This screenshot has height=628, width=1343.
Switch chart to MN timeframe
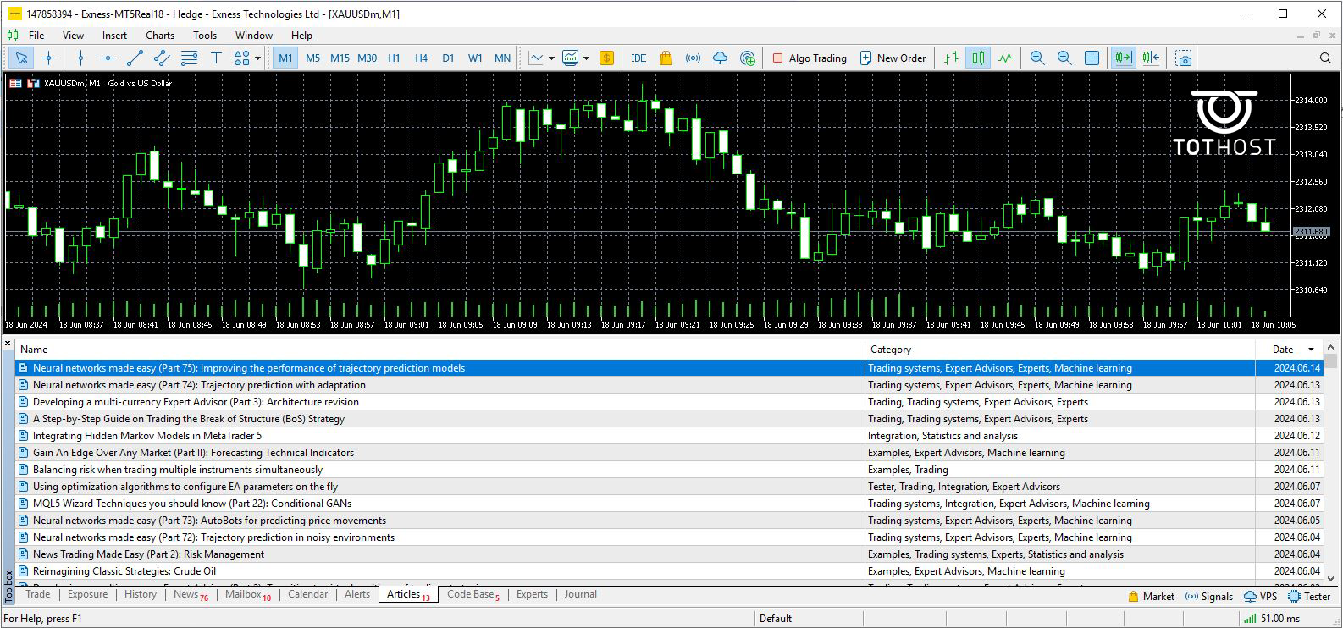(502, 58)
